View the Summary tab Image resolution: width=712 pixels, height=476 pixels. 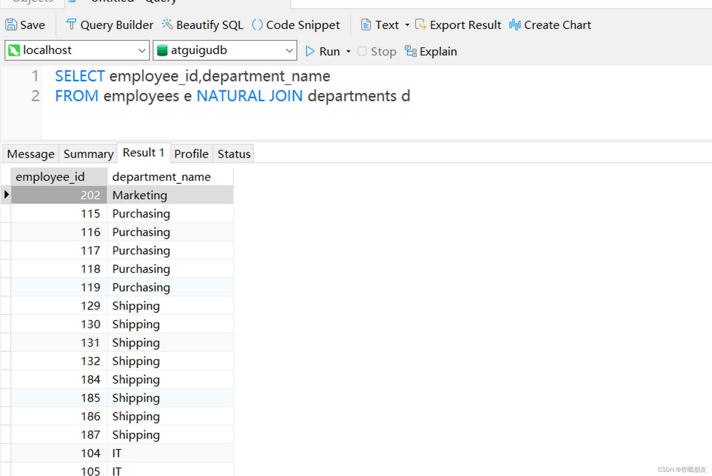tap(88, 153)
